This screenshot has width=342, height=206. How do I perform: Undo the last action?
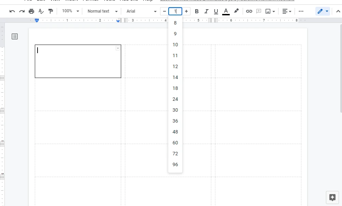pos(12,11)
